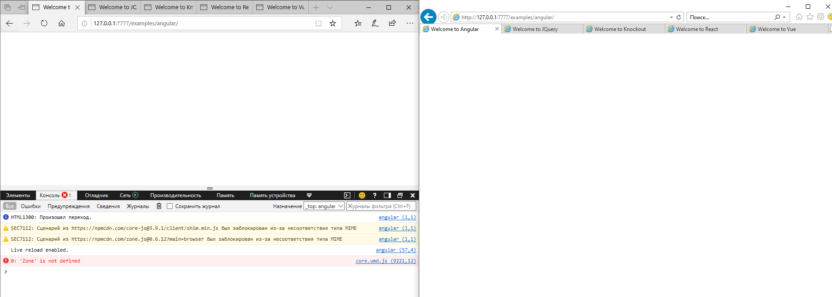Toggle reading view in Edge address bar
832x297 pixels.
click(318, 23)
